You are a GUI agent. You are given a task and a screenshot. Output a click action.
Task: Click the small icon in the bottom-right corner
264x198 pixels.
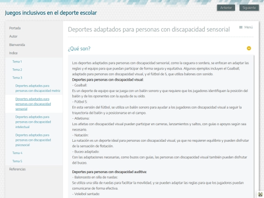(260, 195)
